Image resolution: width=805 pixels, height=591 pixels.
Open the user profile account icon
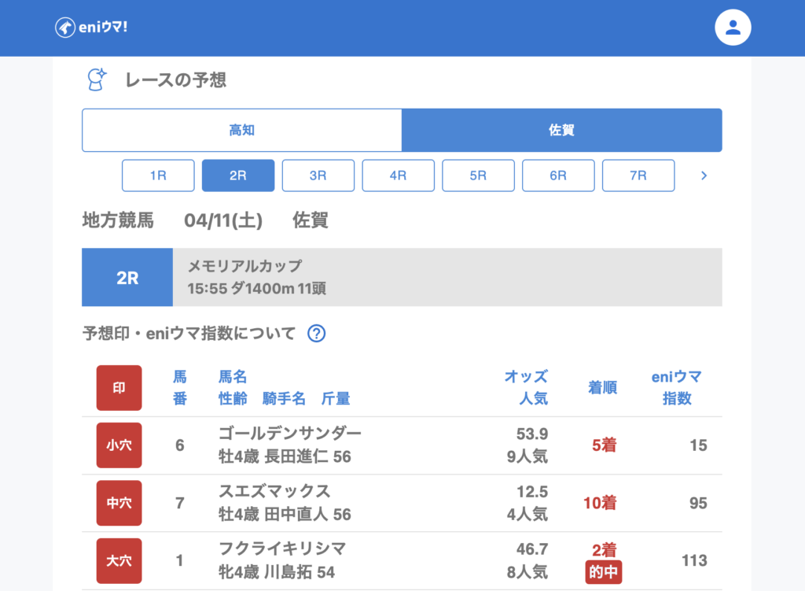[733, 28]
